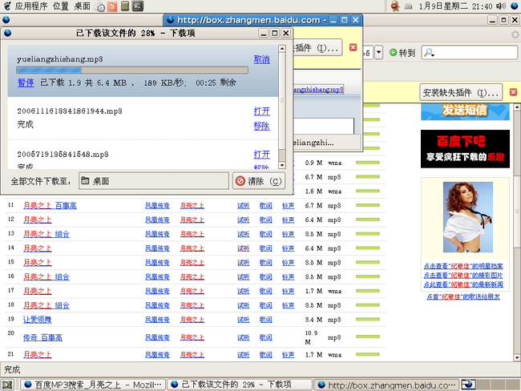Pause the yueliangzhishang.mp3 download

click(26, 83)
